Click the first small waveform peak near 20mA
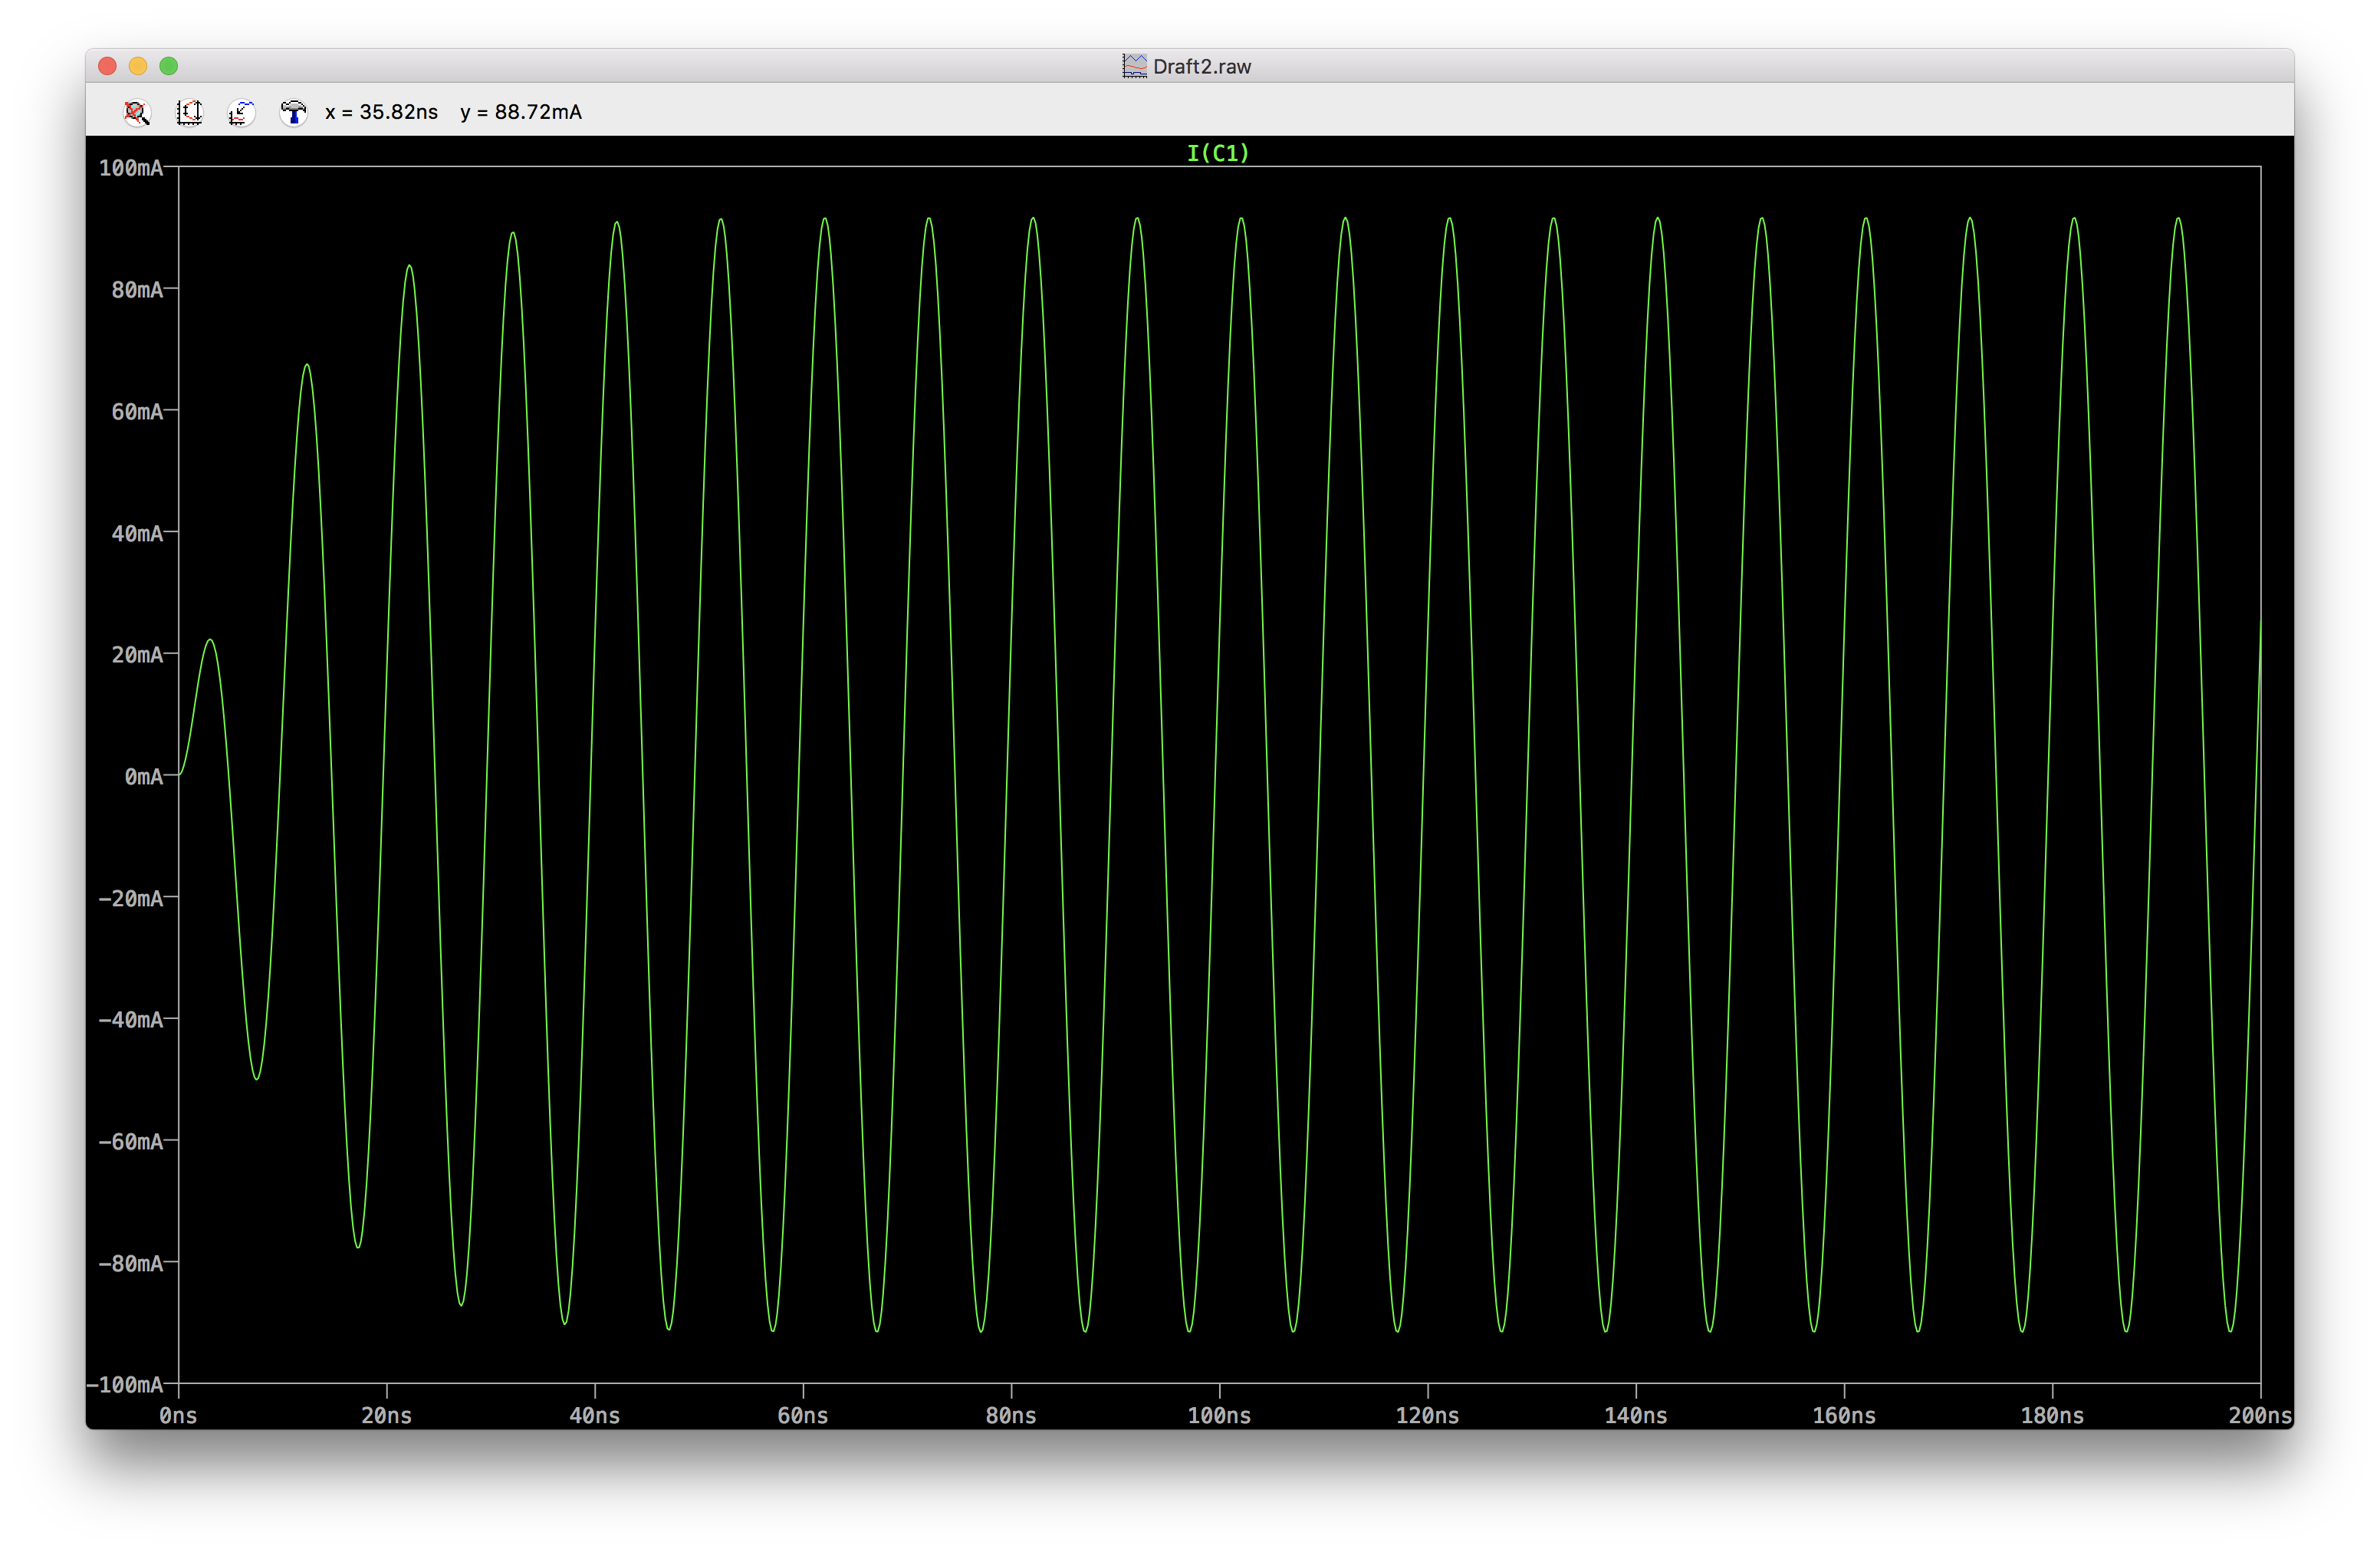 (210, 641)
